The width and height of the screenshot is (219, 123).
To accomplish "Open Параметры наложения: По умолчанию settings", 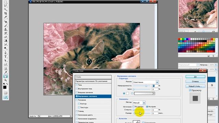I will coord(93,81).
